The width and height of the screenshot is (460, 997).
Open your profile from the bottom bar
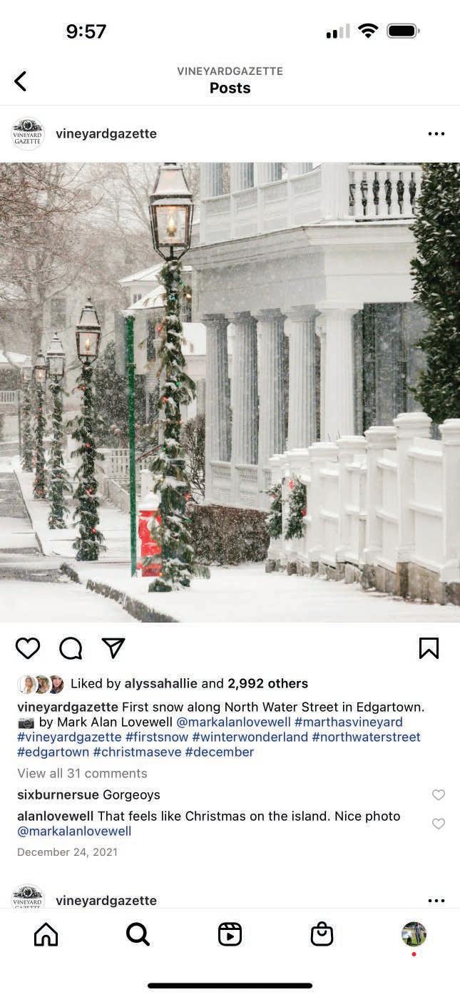coord(414,934)
